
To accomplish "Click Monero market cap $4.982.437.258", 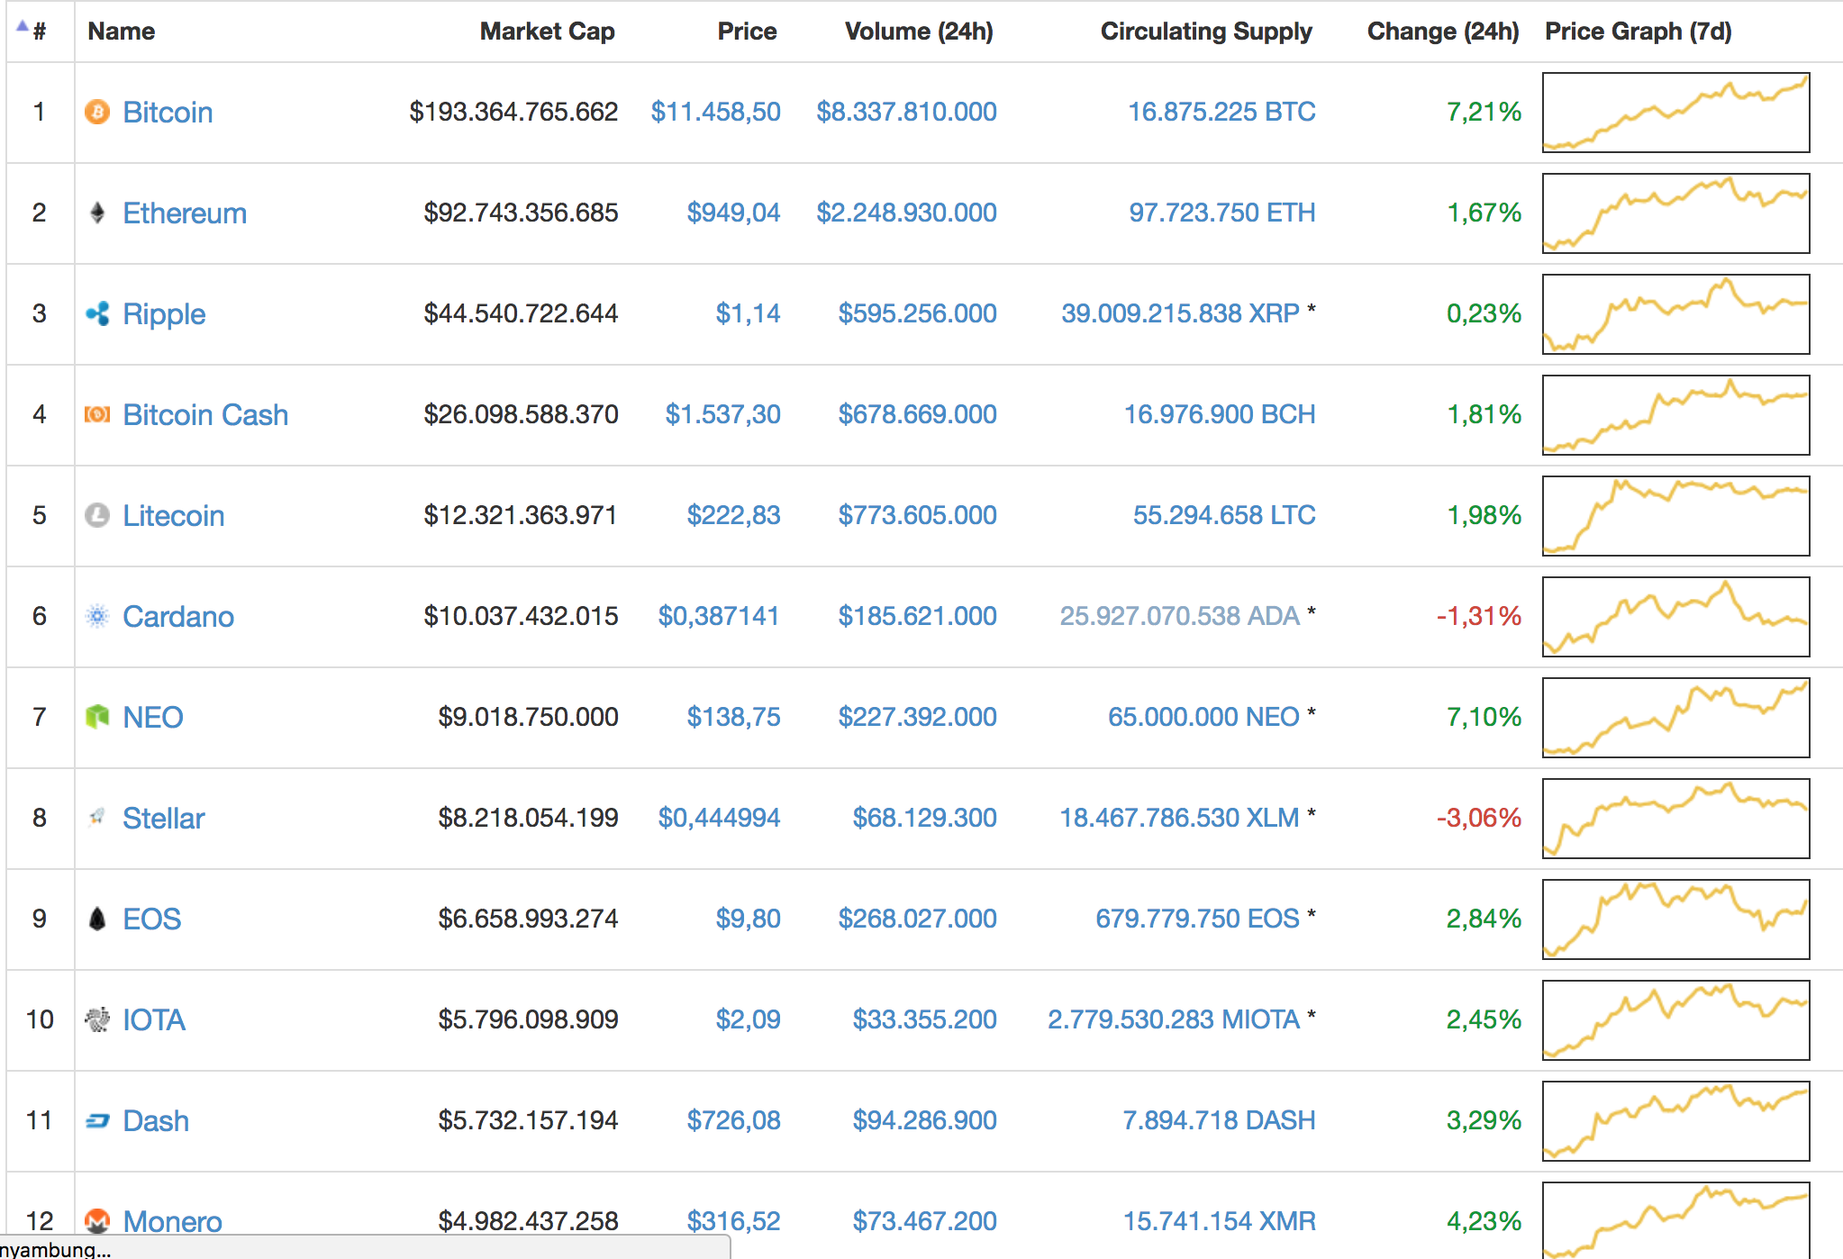I will click(528, 1221).
